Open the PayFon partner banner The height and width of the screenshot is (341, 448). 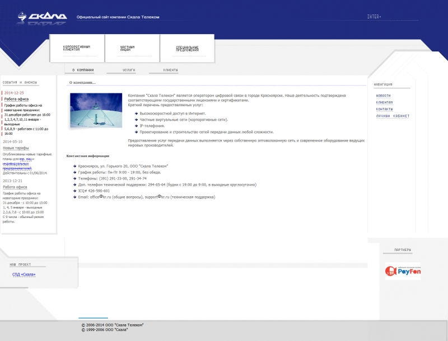point(403,271)
